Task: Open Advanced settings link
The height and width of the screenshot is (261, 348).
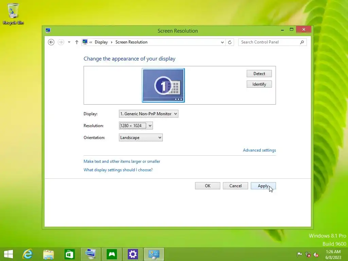Action: [259, 150]
